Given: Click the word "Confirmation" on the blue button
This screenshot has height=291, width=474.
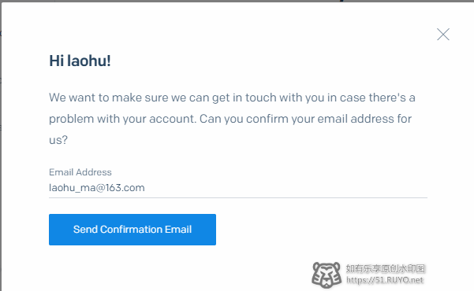Looking at the screenshot, I should 131,230.
